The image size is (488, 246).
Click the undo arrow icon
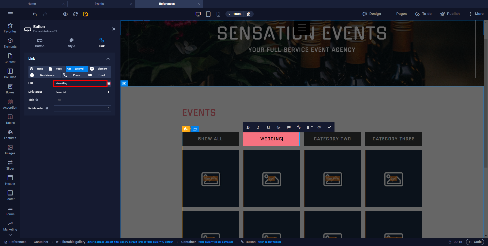click(x=35, y=14)
